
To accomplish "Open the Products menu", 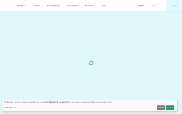I will tap(21, 6).
